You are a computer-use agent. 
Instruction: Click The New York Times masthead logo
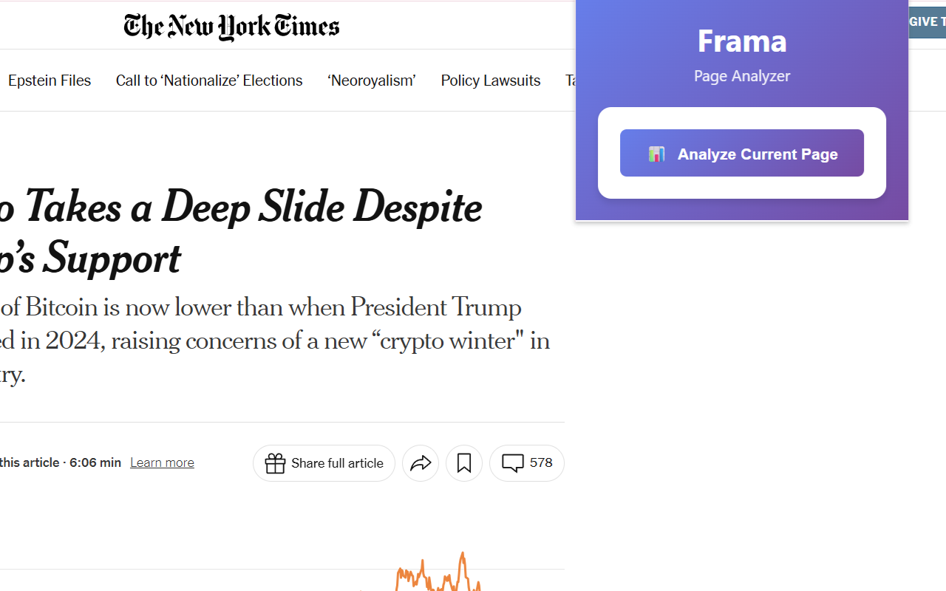pyautogui.click(x=231, y=27)
